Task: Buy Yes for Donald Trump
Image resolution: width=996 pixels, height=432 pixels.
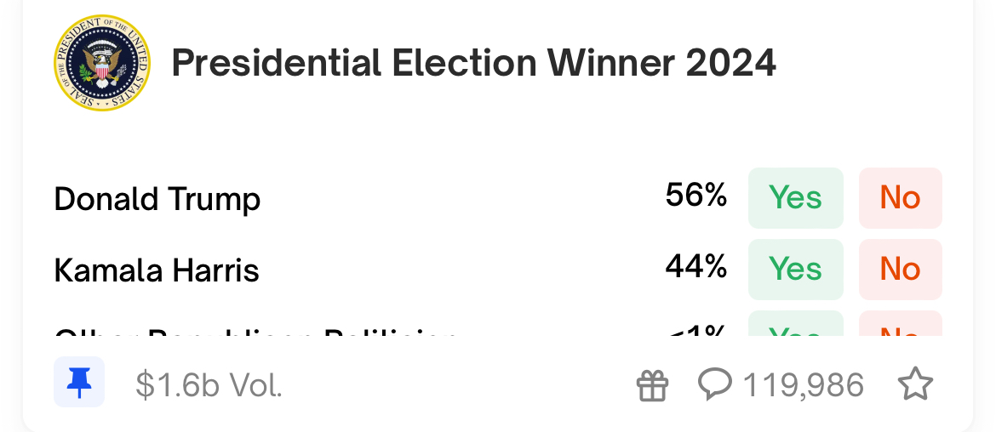Action: pyautogui.click(x=795, y=198)
